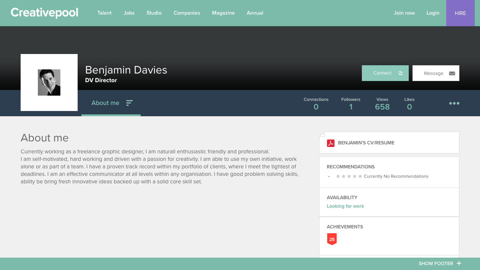Click Benjamin Davies profile photo
The height and width of the screenshot is (270, 480).
coord(49,82)
